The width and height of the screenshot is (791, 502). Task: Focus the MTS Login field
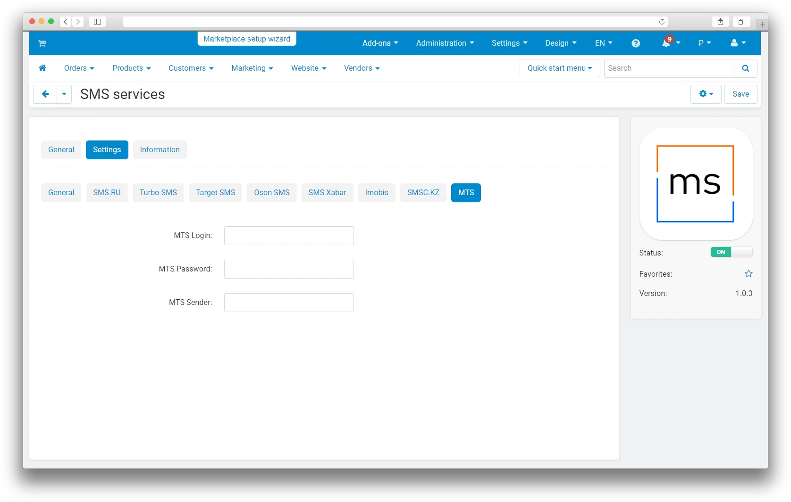tap(289, 236)
